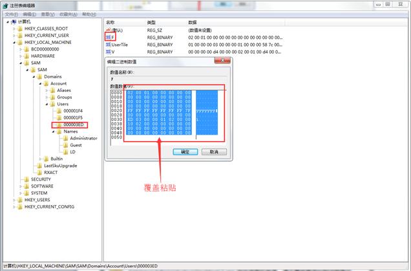Click the V binary value icon
The height and width of the screenshot is (271, 411).
pos(109,52)
